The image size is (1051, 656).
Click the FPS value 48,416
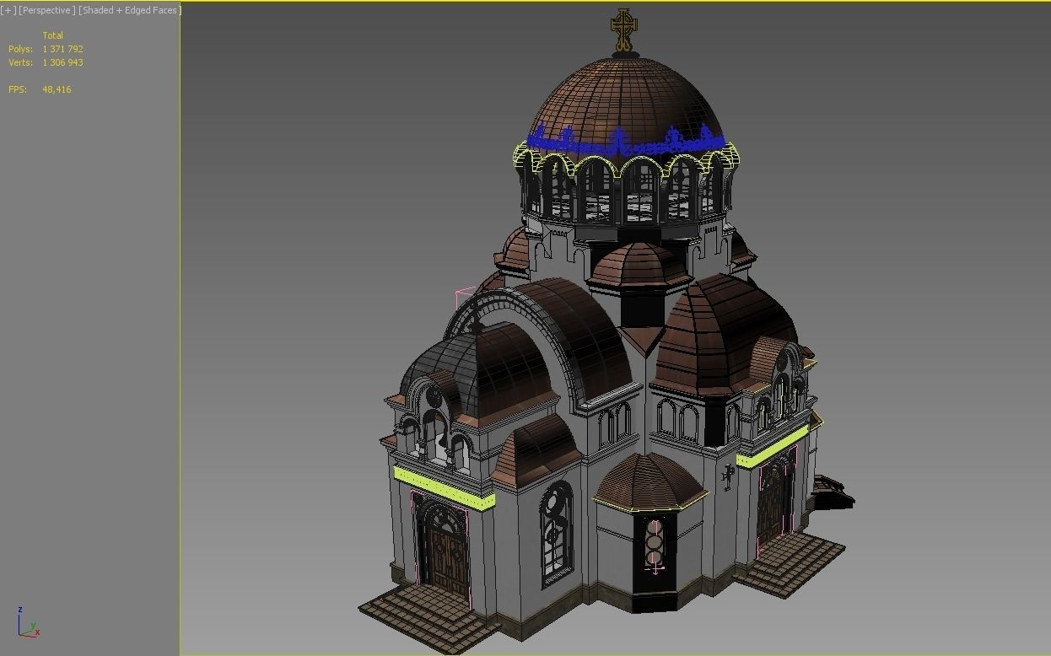click(x=57, y=89)
